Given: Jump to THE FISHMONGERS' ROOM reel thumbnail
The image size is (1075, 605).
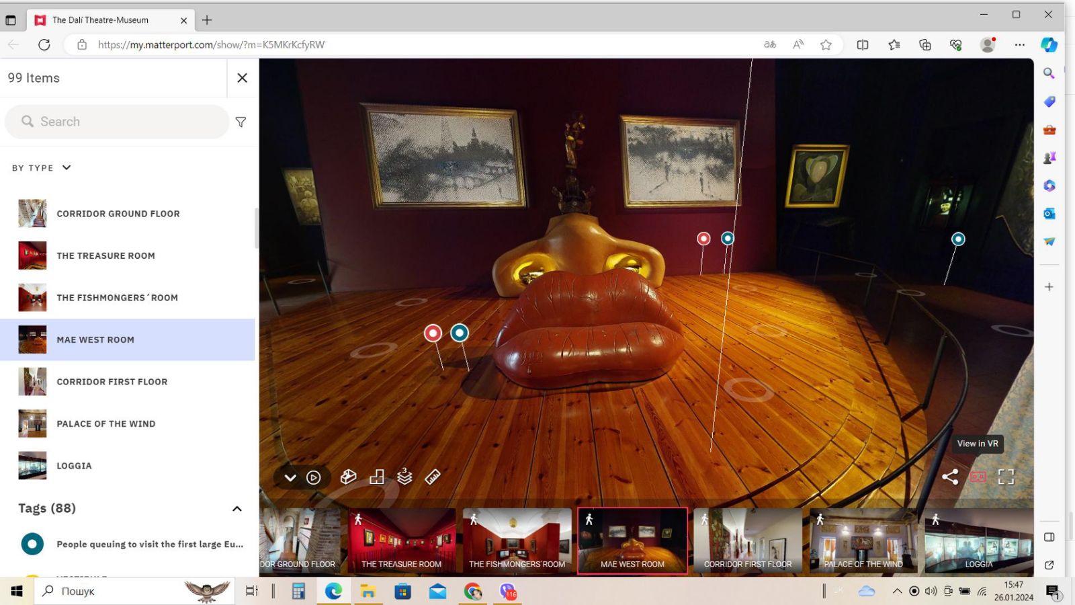Looking at the screenshot, I should click(x=517, y=540).
